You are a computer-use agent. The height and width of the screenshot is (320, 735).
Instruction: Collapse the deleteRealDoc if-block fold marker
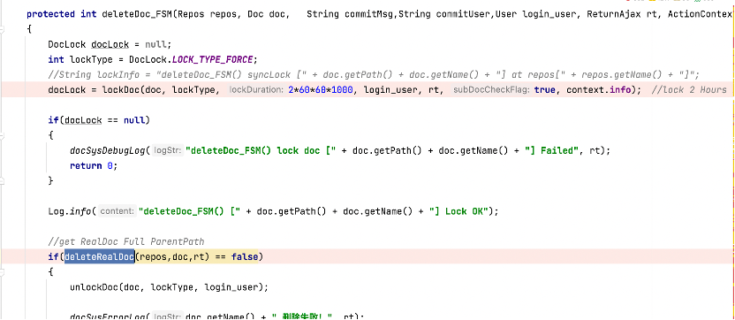coord(3,271)
